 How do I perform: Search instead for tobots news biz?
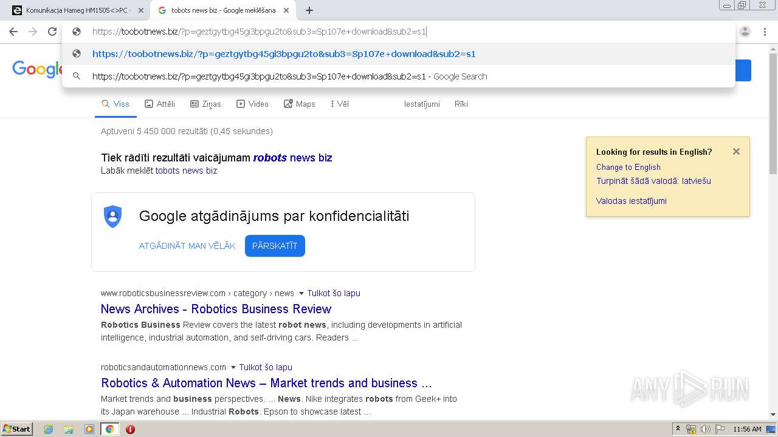[x=186, y=171]
